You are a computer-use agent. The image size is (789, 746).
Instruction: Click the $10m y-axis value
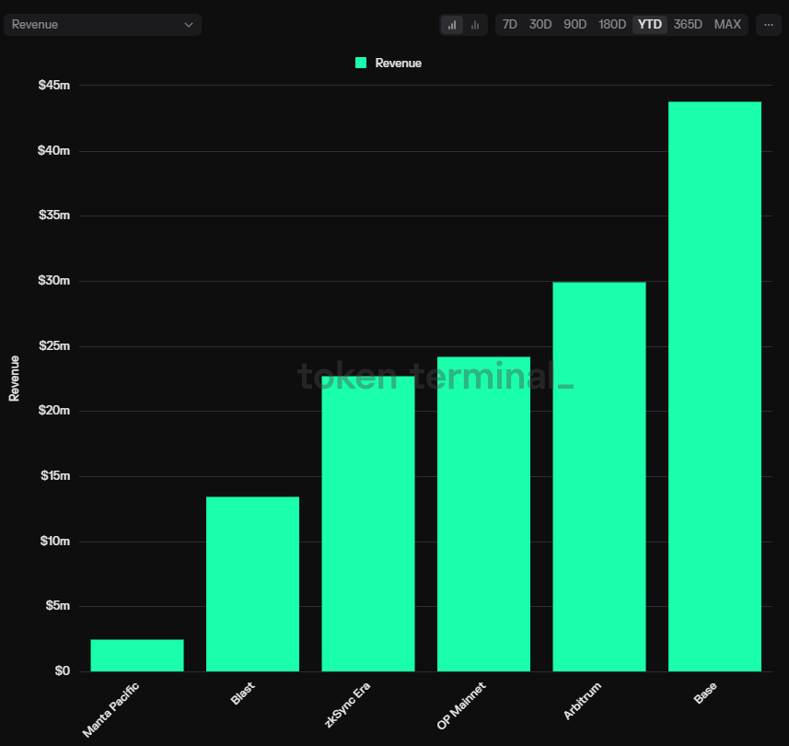point(55,542)
